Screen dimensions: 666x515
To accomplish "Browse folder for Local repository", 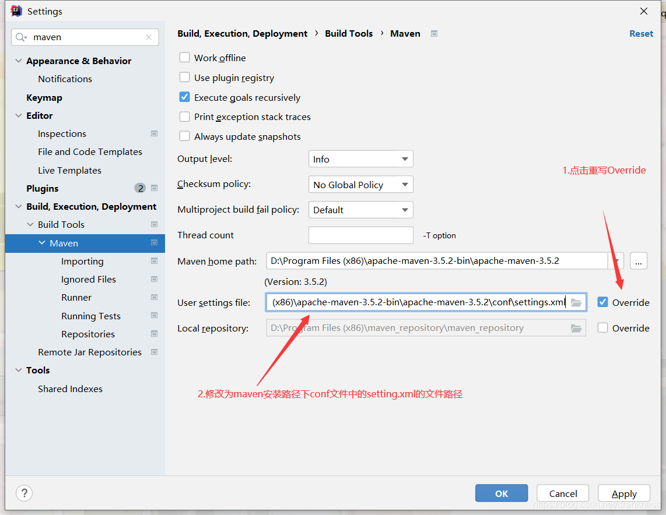I will pyautogui.click(x=576, y=328).
